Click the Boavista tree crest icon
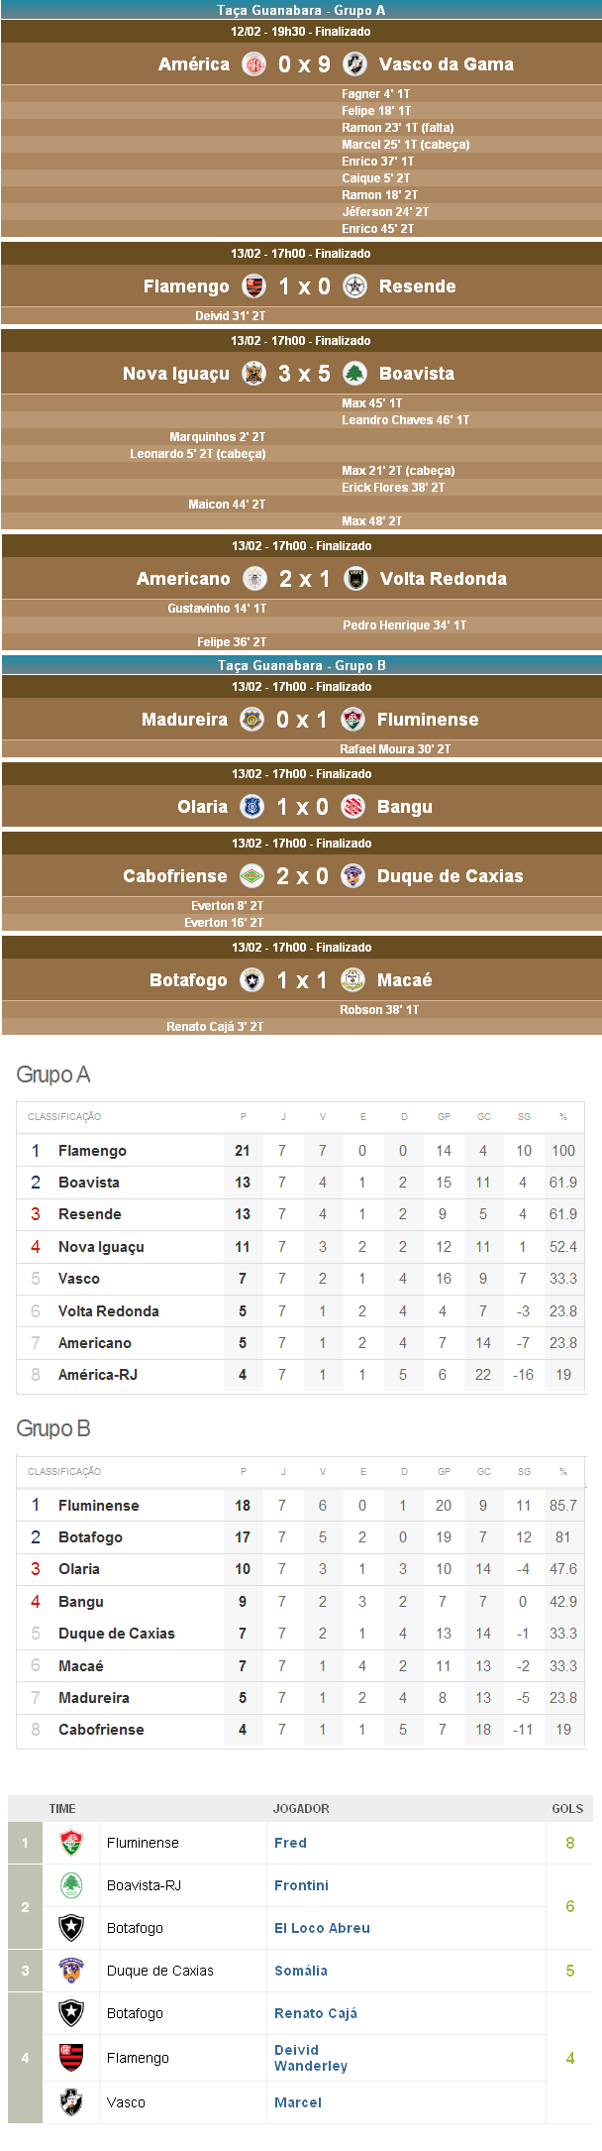 [x=354, y=374]
